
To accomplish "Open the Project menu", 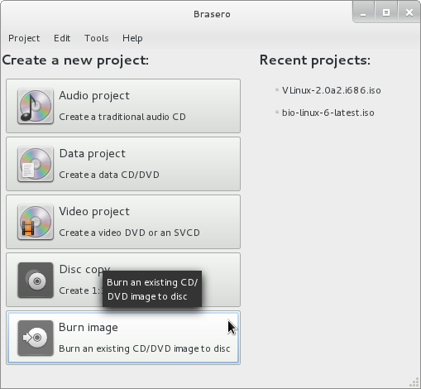I will coord(24,38).
